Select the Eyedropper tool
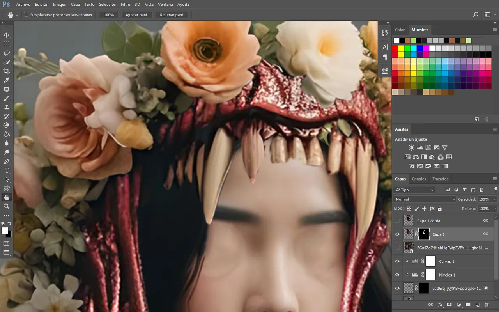 [x=7, y=80]
